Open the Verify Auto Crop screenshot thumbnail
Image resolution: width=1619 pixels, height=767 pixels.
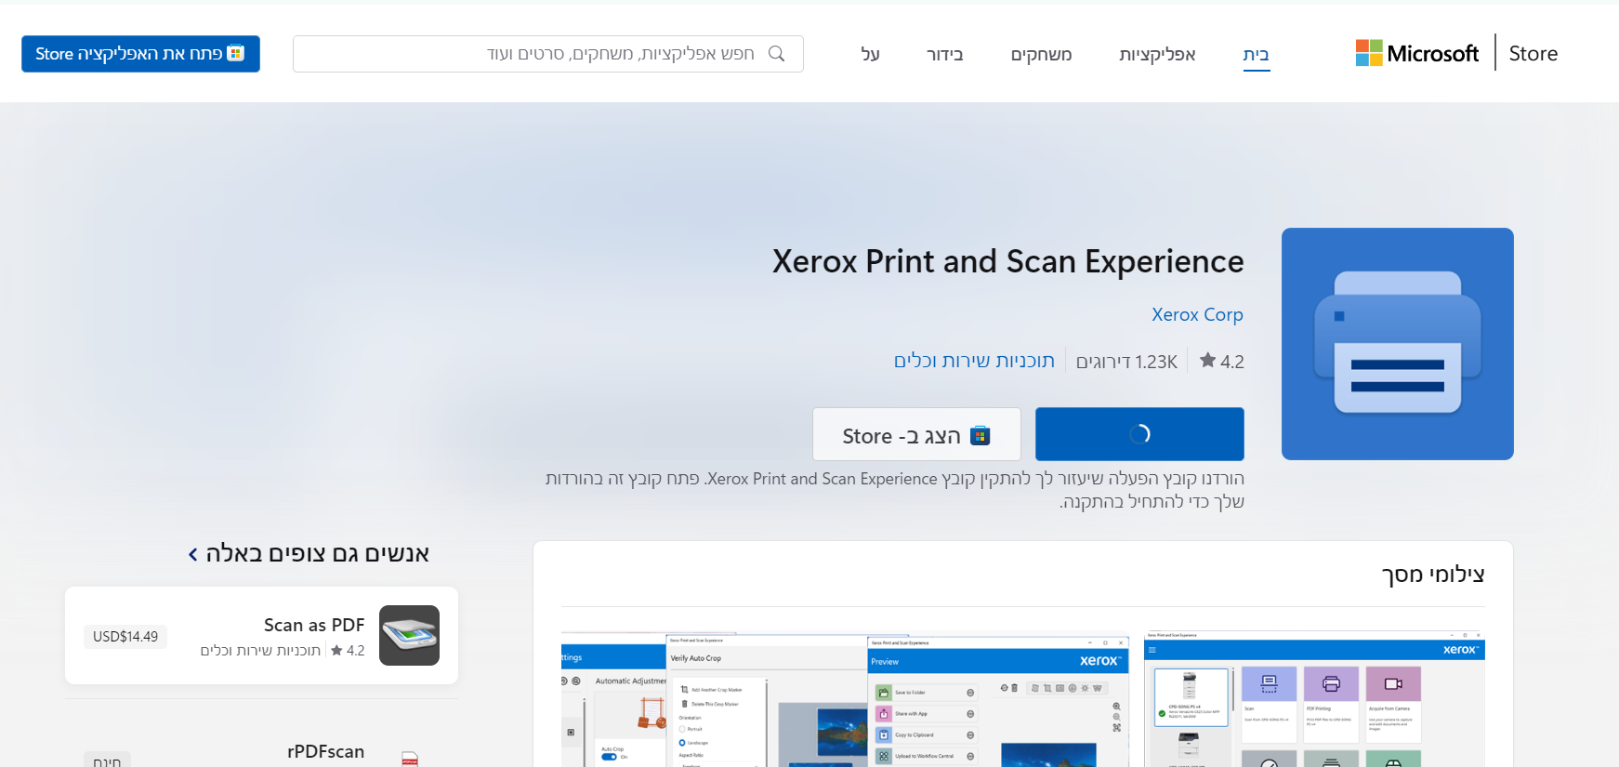coord(767,702)
